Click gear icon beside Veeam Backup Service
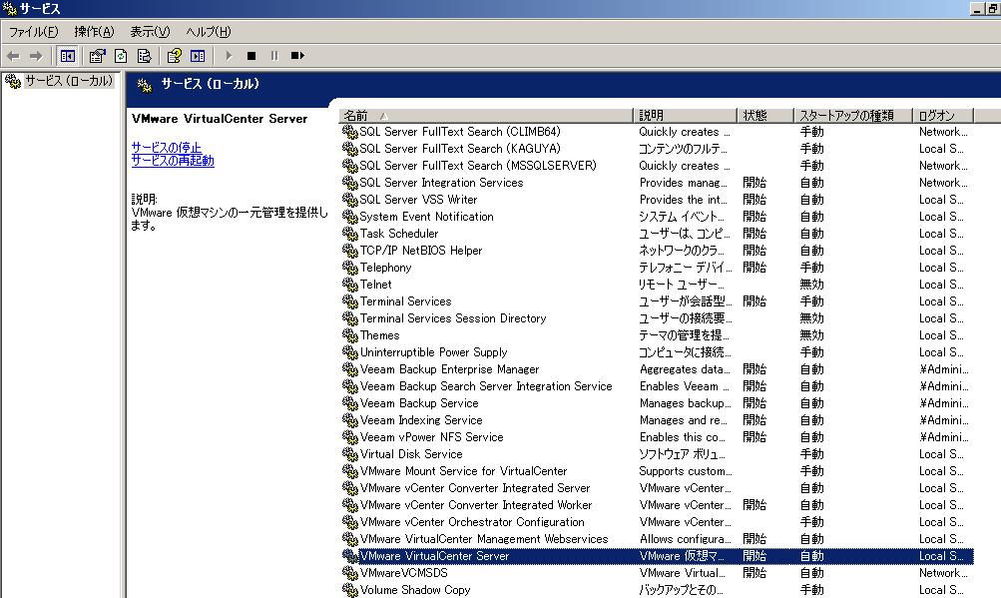 pyautogui.click(x=350, y=403)
